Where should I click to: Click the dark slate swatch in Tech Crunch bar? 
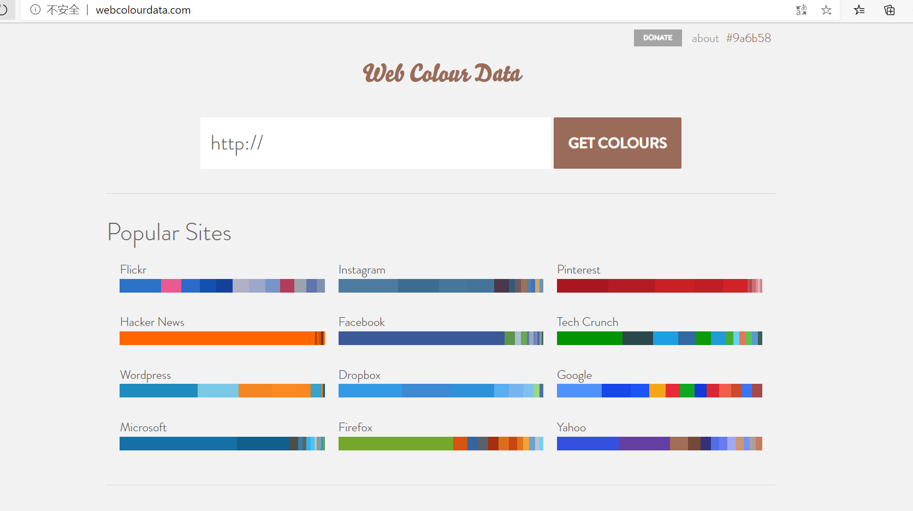pos(637,338)
